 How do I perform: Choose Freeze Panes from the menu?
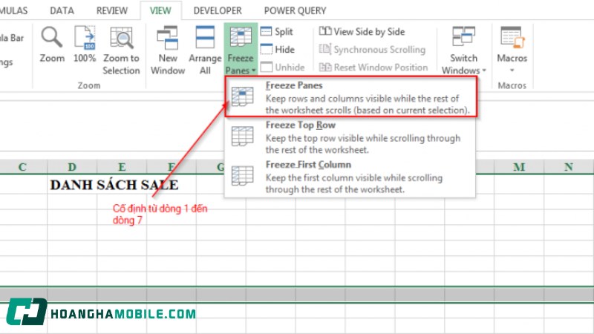tap(350, 97)
